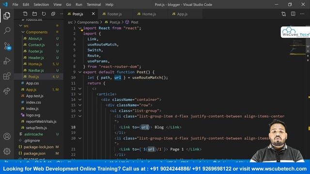Fold the Post function at line 9

[x=80, y=72]
